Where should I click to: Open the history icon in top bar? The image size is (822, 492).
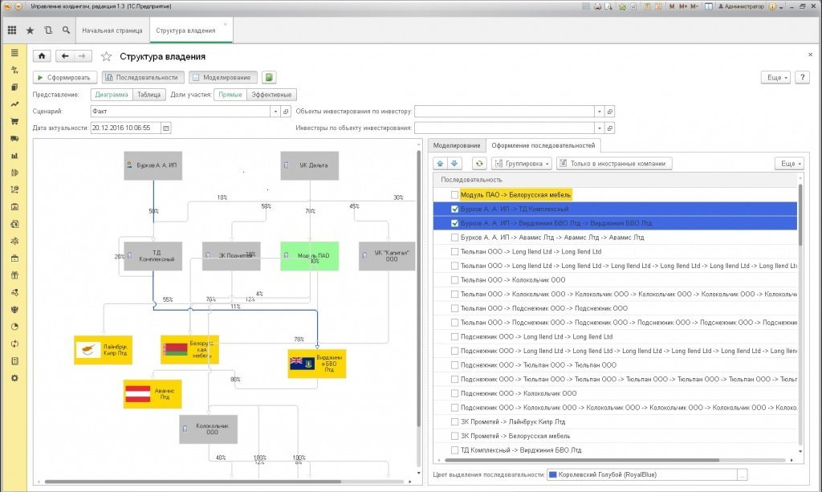48,30
